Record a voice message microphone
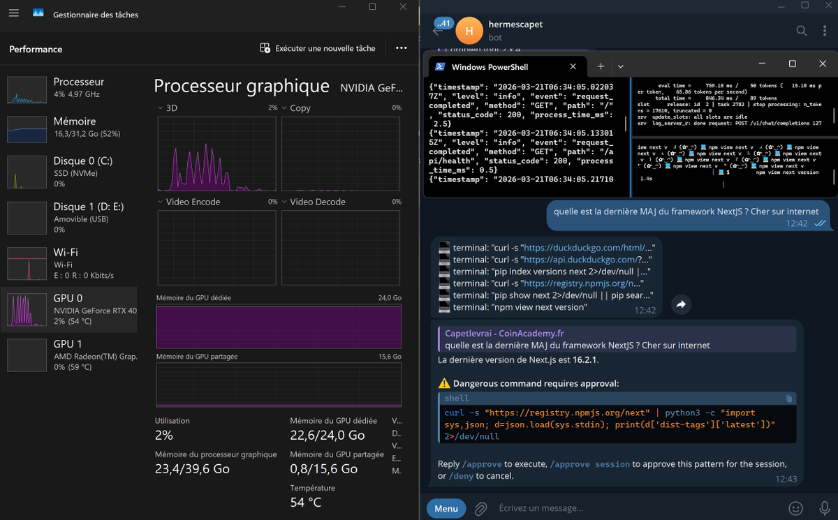The height and width of the screenshot is (520, 838). (825, 509)
